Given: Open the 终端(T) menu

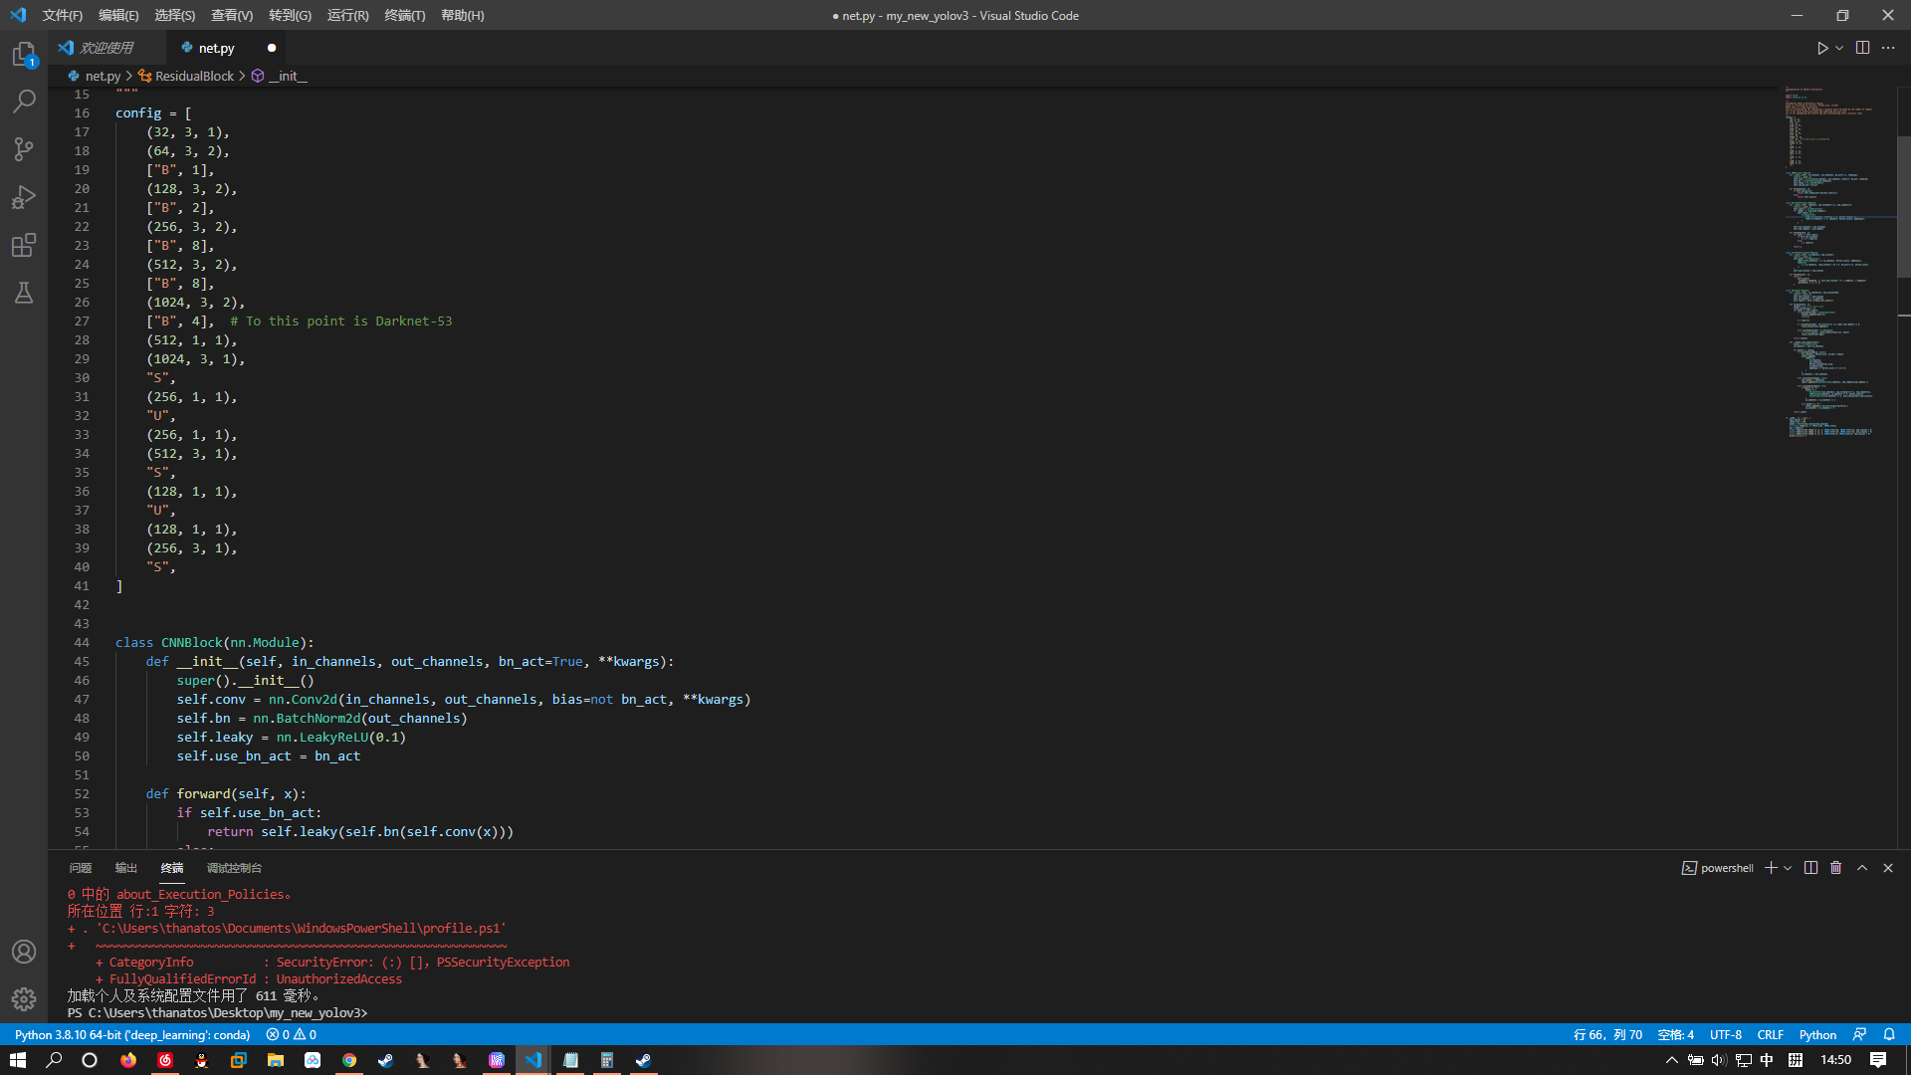Looking at the screenshot, I should [404, 15].
